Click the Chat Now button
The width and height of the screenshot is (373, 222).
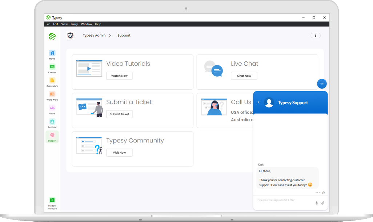pyautogui.click(x=244, y=76)
